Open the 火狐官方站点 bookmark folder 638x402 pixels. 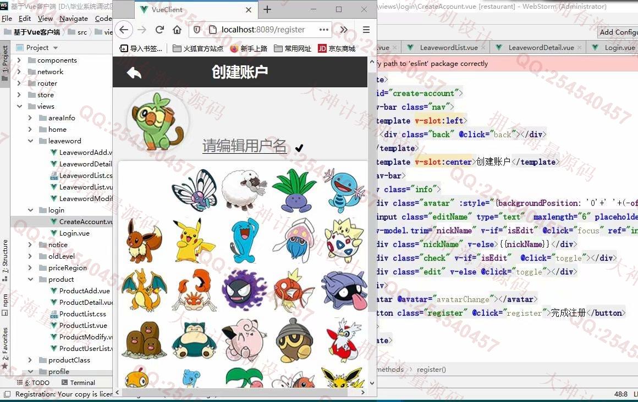[198, 48]
